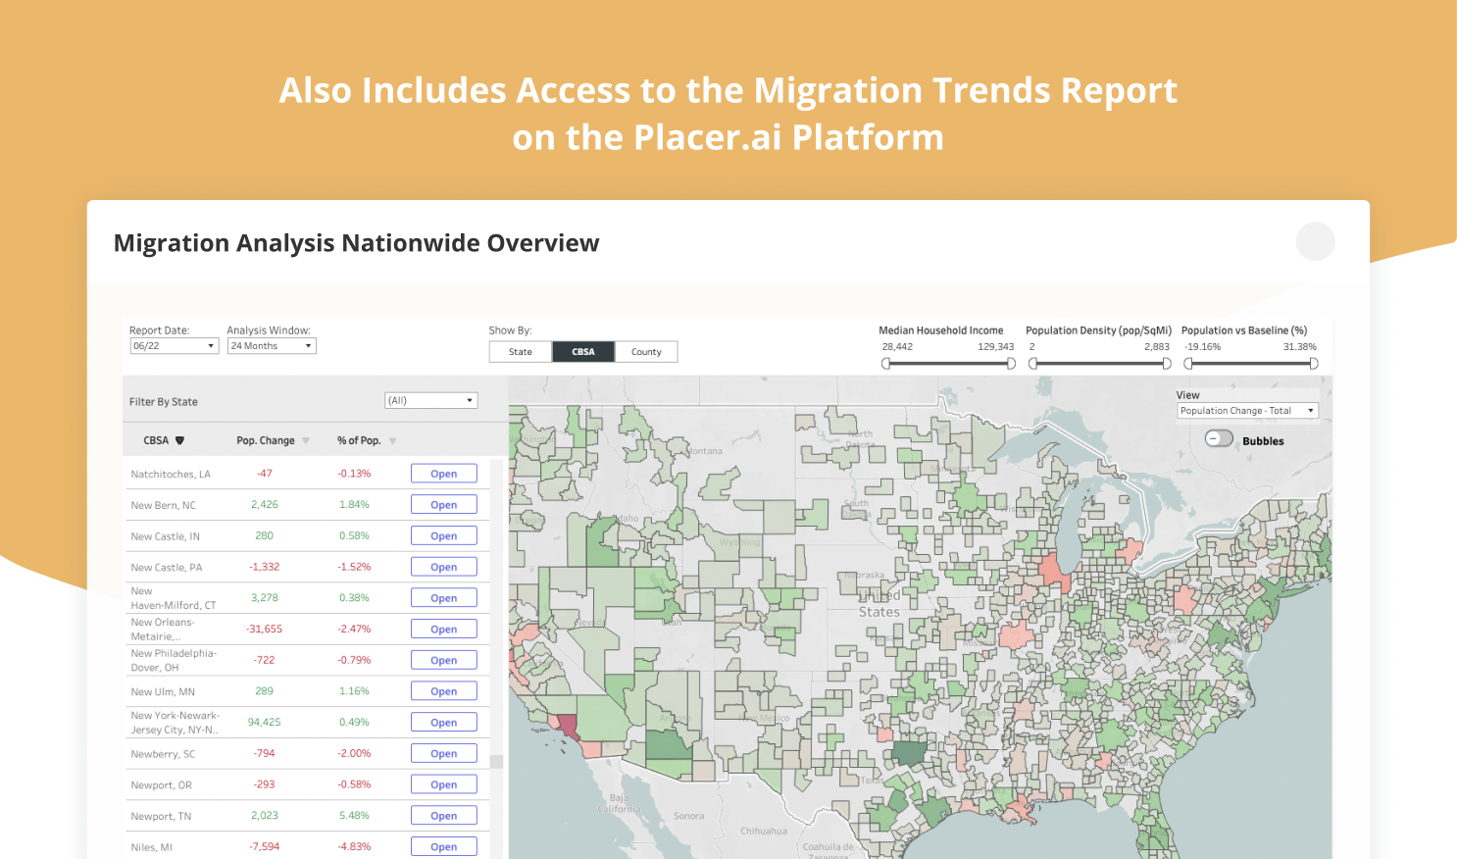This screenshot has width=1457, height=859.
Task: Select 'Newberry, SC' row name
Action: click(x=163, y=755)
